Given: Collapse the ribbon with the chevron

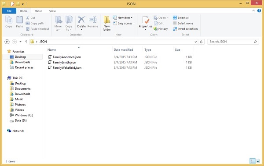Looking at the screenshot, I should point(253,11).
